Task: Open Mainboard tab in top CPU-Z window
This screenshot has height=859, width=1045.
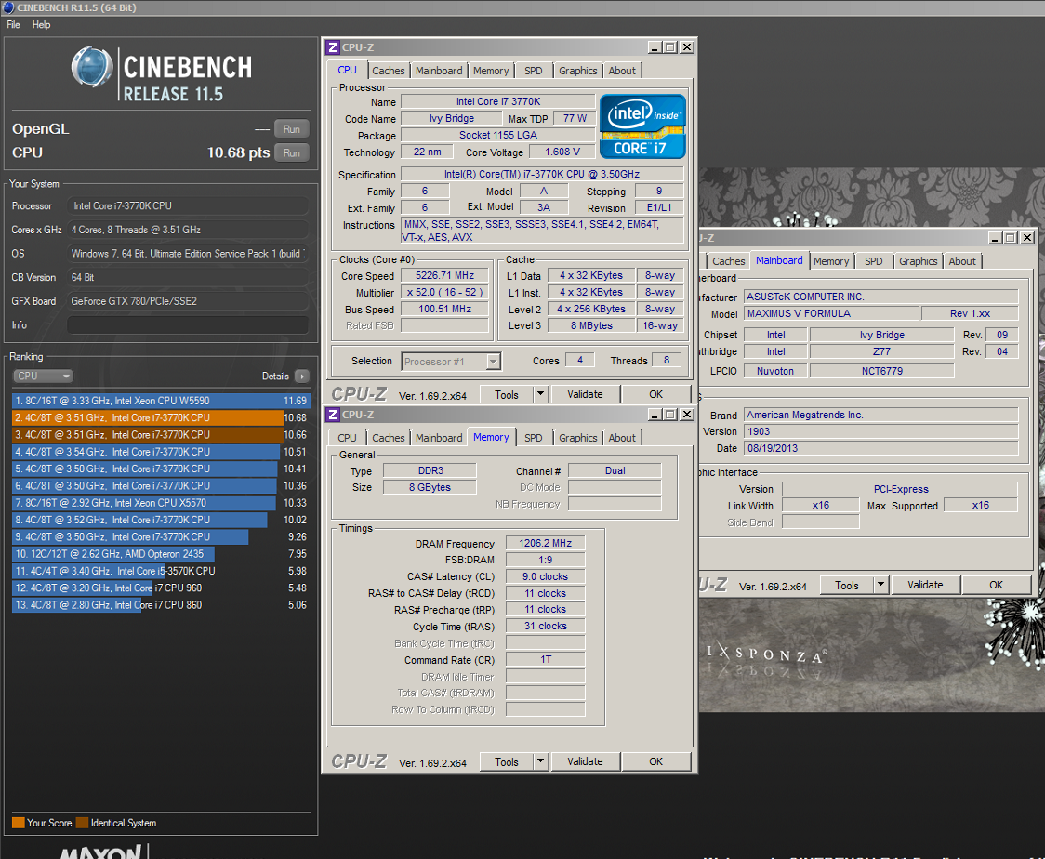Action: [439, 71]
